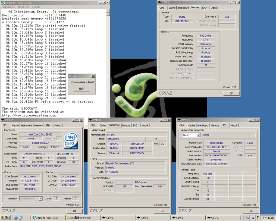Select Cache tab in Mainboard CPU-Z window
This screenshot has width=276, height=221.
click(103, 125)
